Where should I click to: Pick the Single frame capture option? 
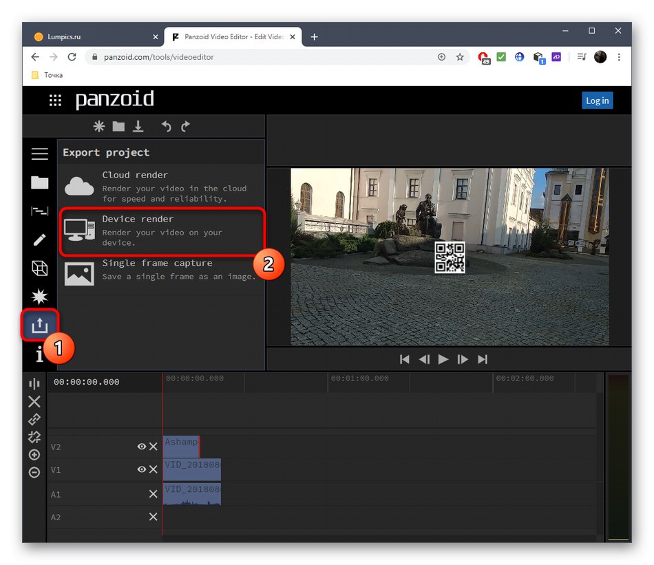click(x=162, y=270)
